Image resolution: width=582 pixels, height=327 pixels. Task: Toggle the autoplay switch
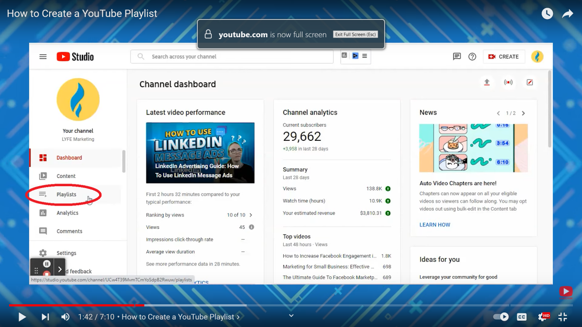[x=501, y=317]
